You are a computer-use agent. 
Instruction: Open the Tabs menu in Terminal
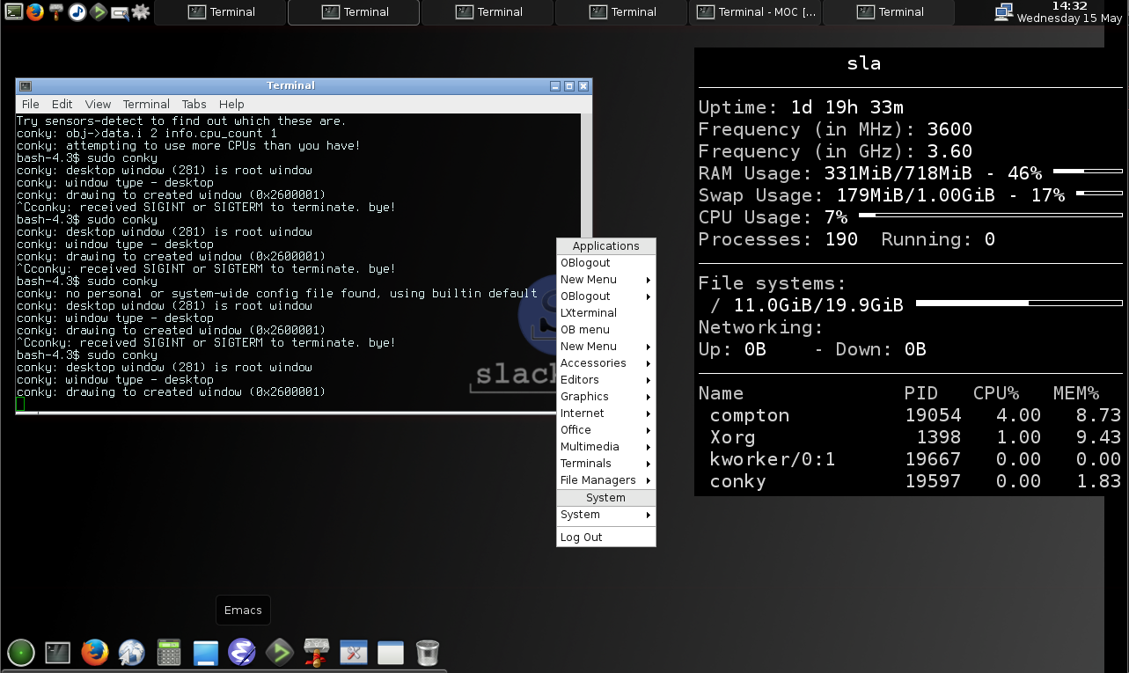194,104
